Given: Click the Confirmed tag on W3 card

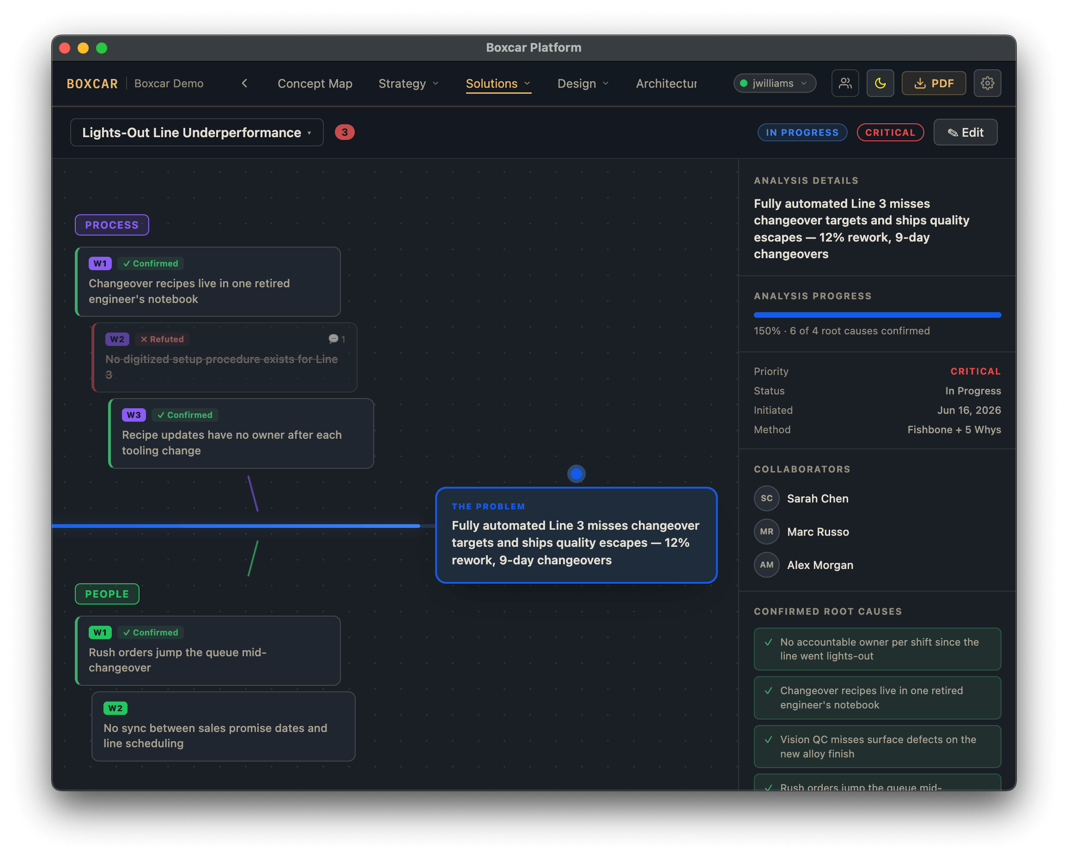Looking at the screenshot, I should (x=185, y=415).
